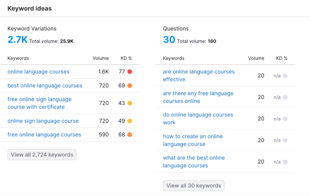Click the 2.7K Keyword Variations count
Image resolution: width=310 pixels, height=196 pixels.
18,40
